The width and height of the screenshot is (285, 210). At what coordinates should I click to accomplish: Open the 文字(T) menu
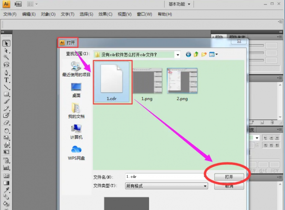coord(67,14)
